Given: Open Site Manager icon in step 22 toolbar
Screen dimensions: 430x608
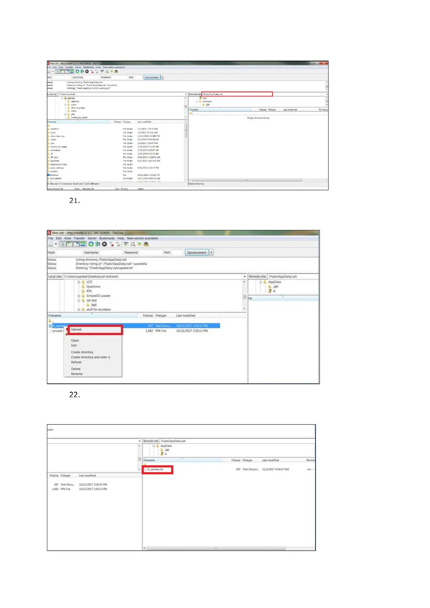Looking at the screenshot, I should [51, 244].
